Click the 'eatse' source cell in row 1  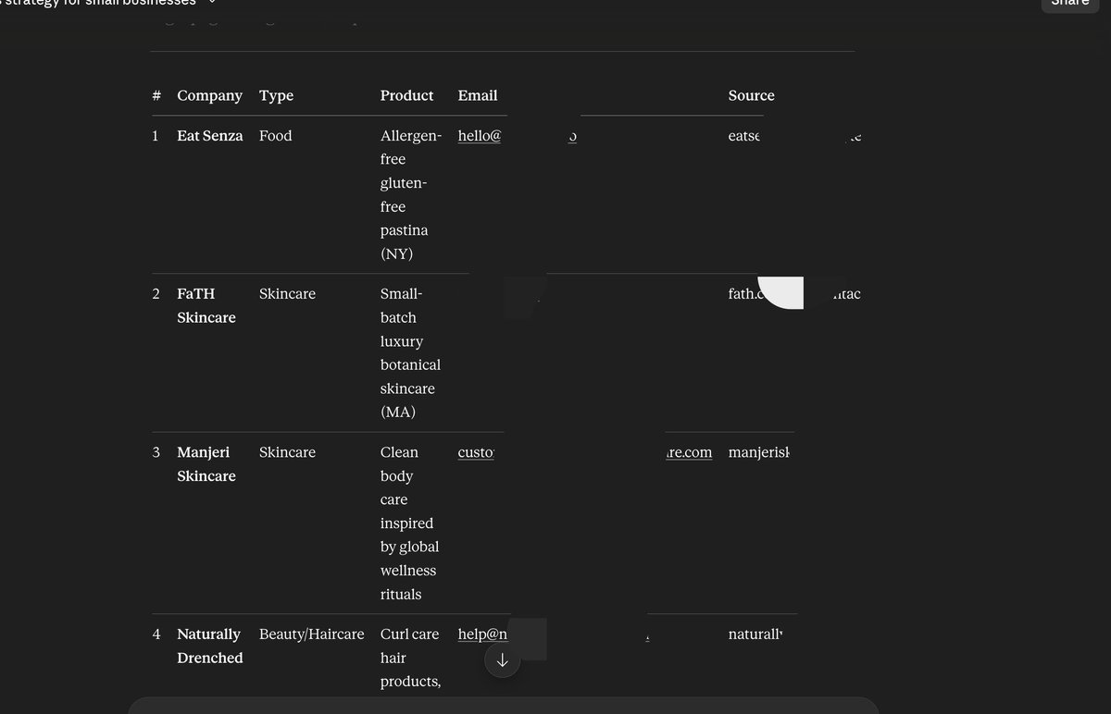pyautogui.click(x=743, y=136)
